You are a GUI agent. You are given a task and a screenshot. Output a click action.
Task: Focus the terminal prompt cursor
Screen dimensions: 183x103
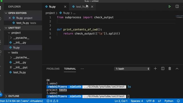click(x=128, y=96)
